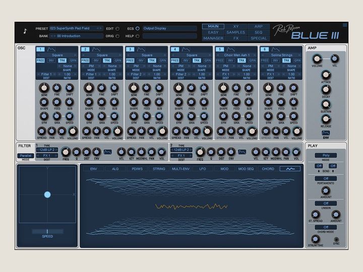Switch to the XY page tab
The image size is (363, 272).
pyautogui.click(x=236, y=26)
